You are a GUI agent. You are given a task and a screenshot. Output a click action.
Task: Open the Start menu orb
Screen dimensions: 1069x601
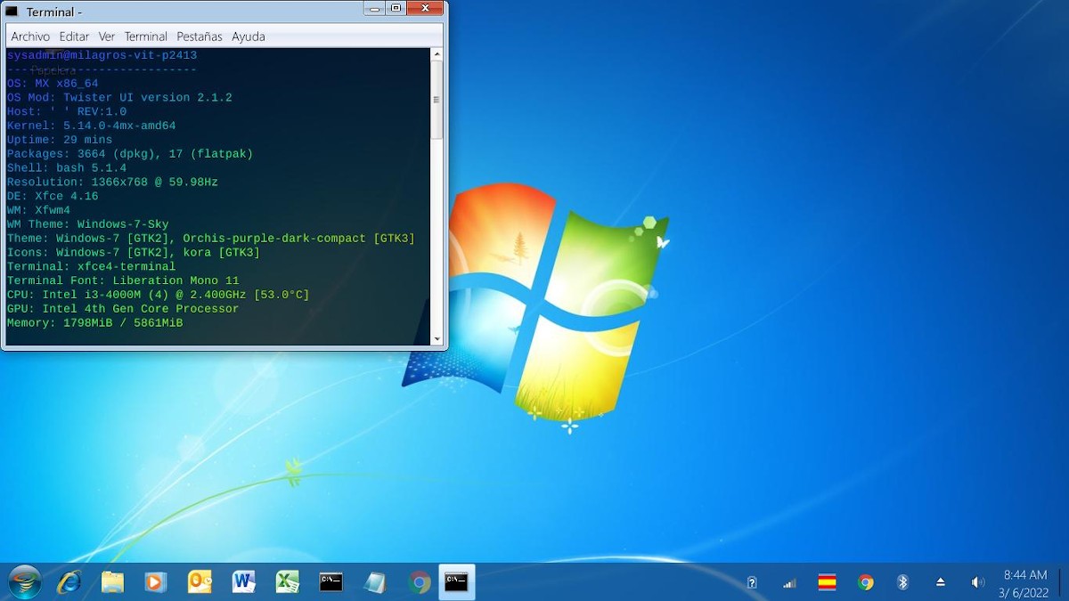click(24, 582)
